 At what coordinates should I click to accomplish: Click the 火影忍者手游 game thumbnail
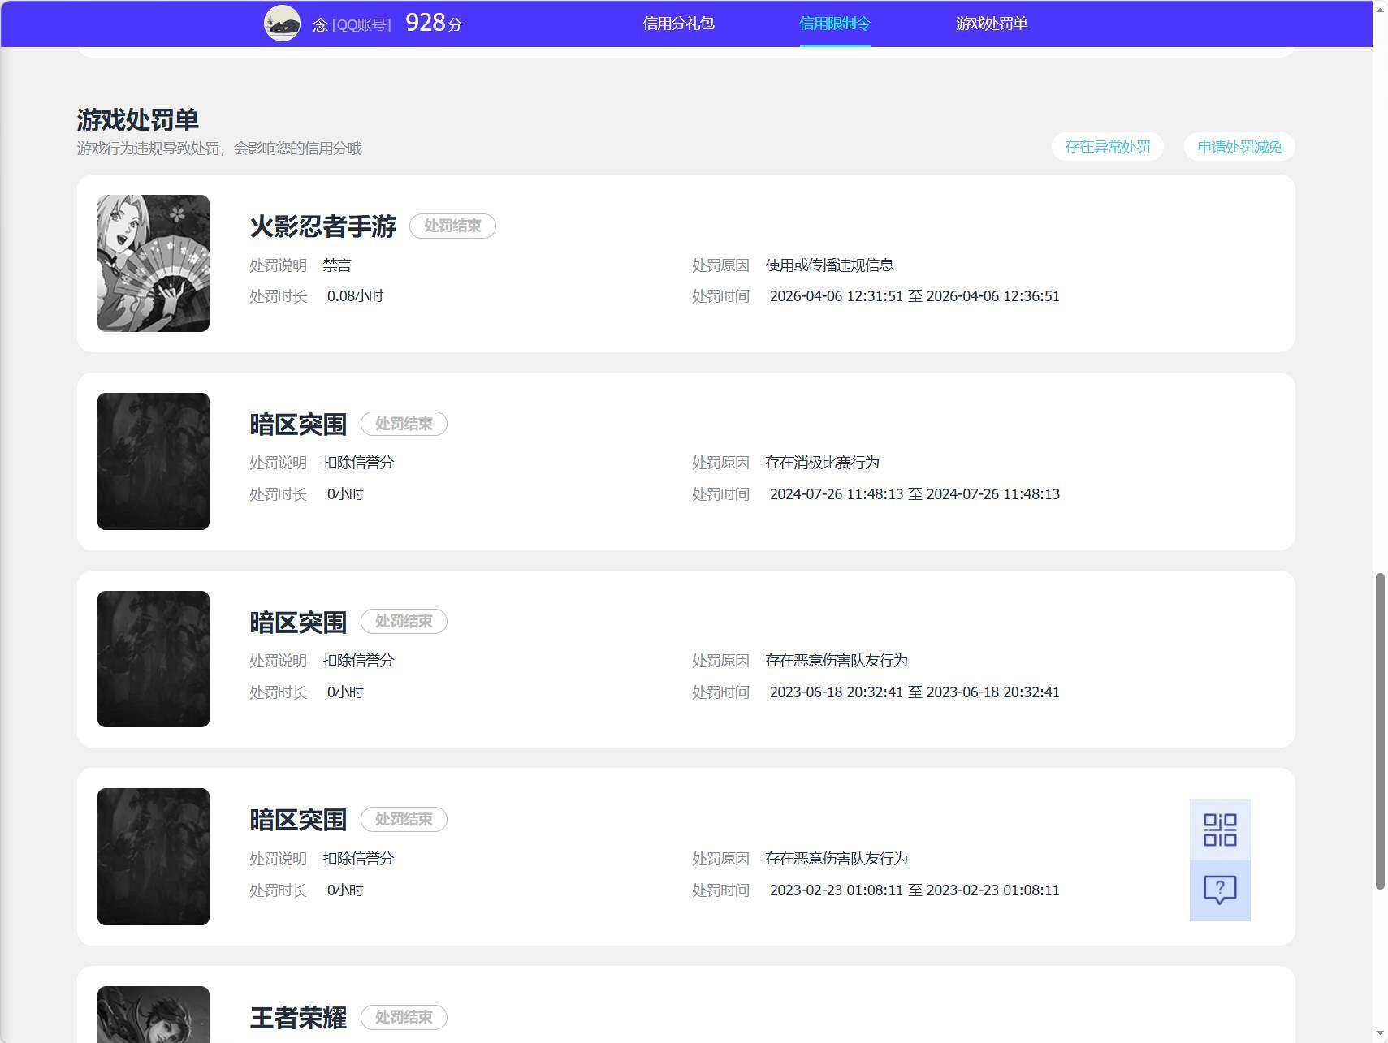point(154,263)
